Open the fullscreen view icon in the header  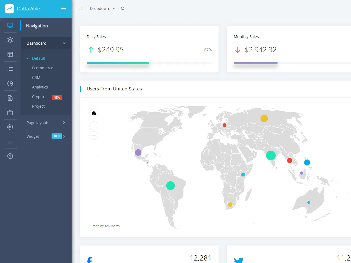point(80,8)
